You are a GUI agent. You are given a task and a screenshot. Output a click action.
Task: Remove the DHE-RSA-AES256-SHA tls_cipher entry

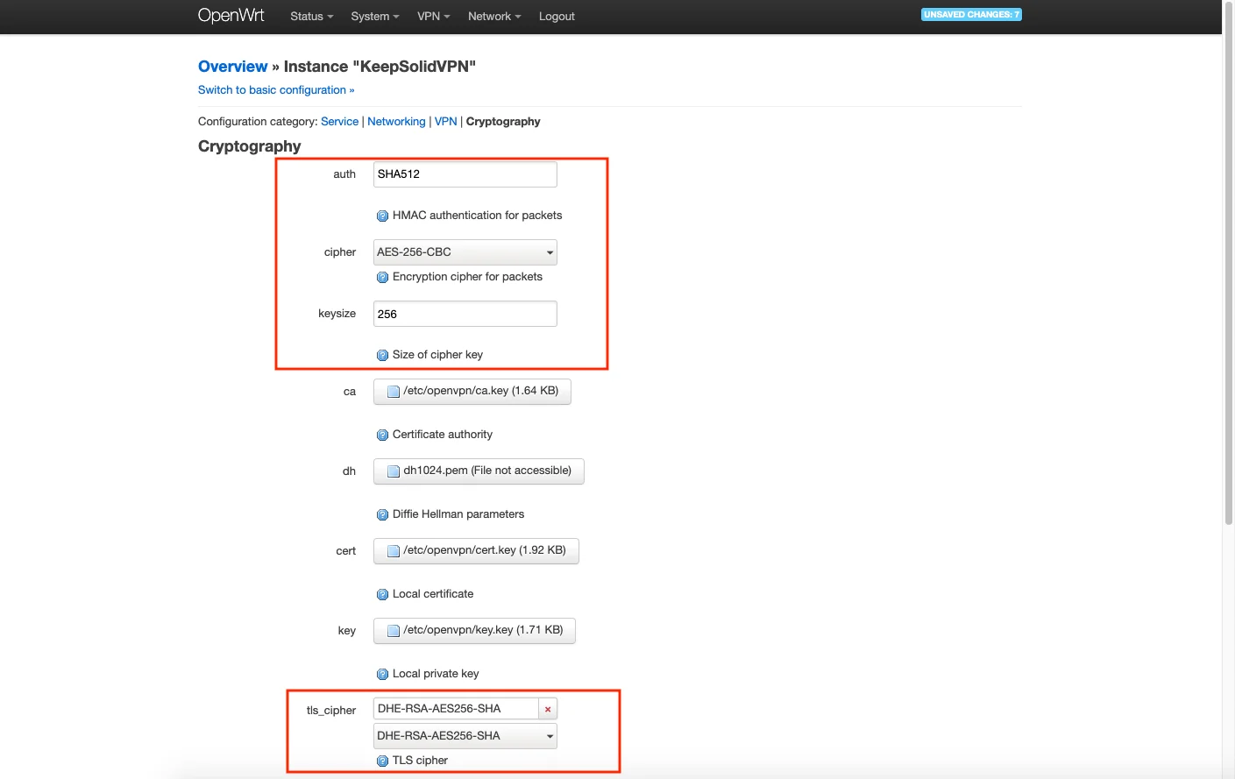point(548,710)
